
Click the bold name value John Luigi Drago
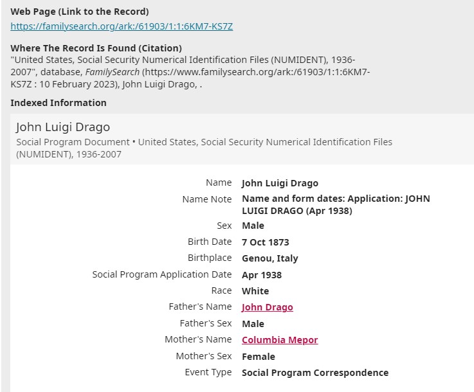[x=280, y=183]
